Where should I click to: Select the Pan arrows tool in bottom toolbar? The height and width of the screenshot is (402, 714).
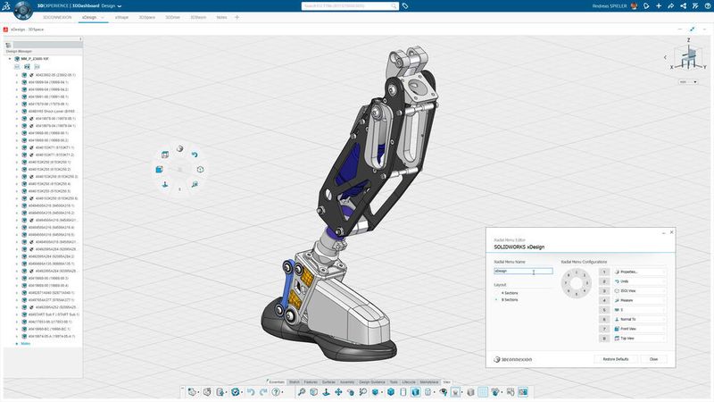338,392
